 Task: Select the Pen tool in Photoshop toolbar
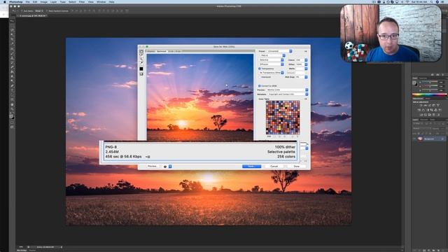click(12, 85)
